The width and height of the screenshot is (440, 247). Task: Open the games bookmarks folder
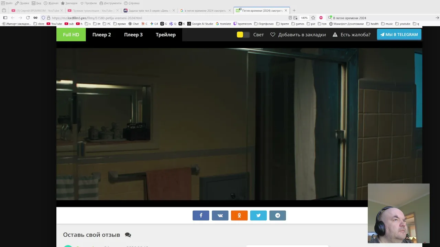[x=298, y=24]
